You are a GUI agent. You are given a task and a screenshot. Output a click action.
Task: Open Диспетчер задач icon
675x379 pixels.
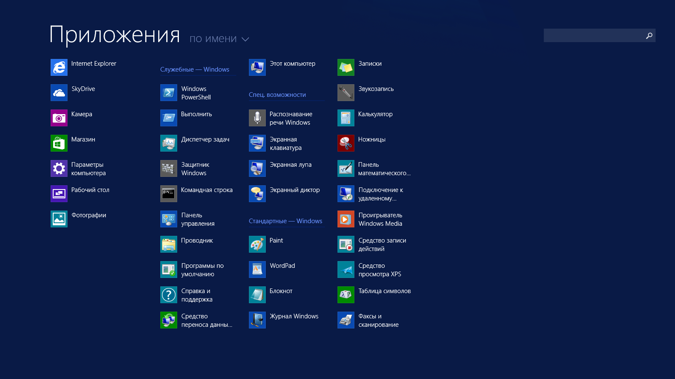click(169, 143)
